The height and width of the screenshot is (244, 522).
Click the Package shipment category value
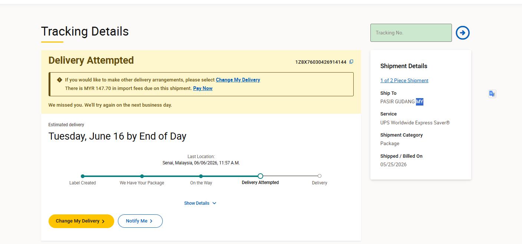click(x=390, y=144)
